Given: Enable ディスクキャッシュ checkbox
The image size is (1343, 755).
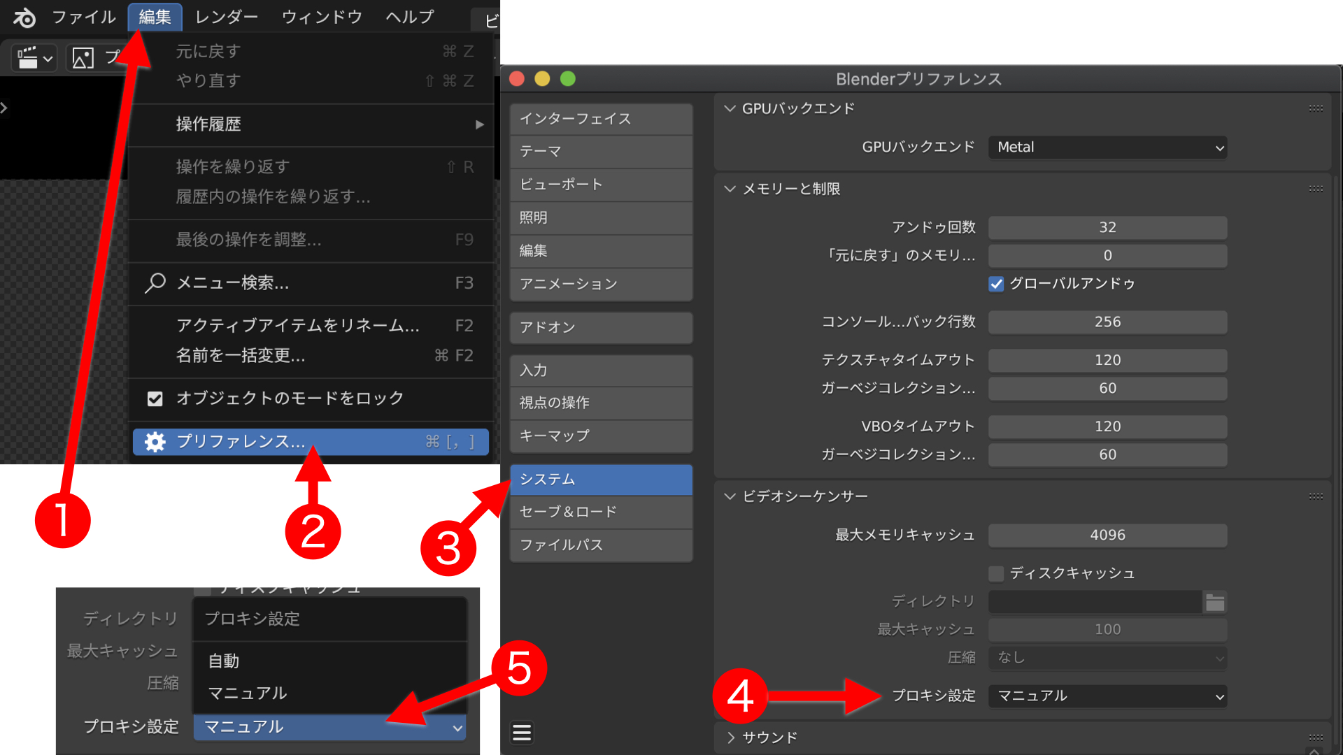Looking at the screenshot, I should [996, 574].
